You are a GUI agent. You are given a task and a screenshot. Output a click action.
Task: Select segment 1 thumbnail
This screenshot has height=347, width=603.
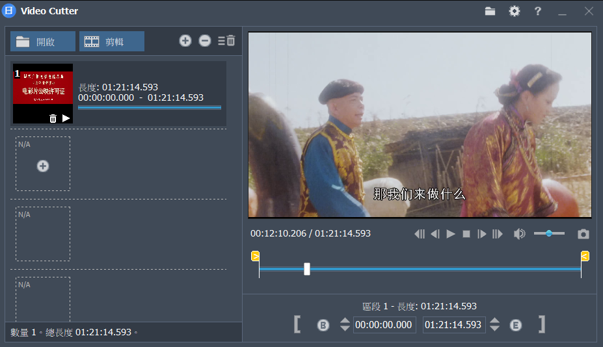tap(43, 94)
